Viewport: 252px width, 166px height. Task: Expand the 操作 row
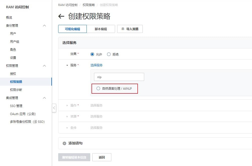tap(67, 105)
